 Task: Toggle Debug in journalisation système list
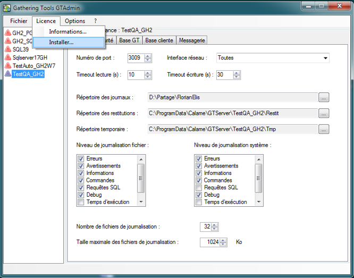(199, 195)
